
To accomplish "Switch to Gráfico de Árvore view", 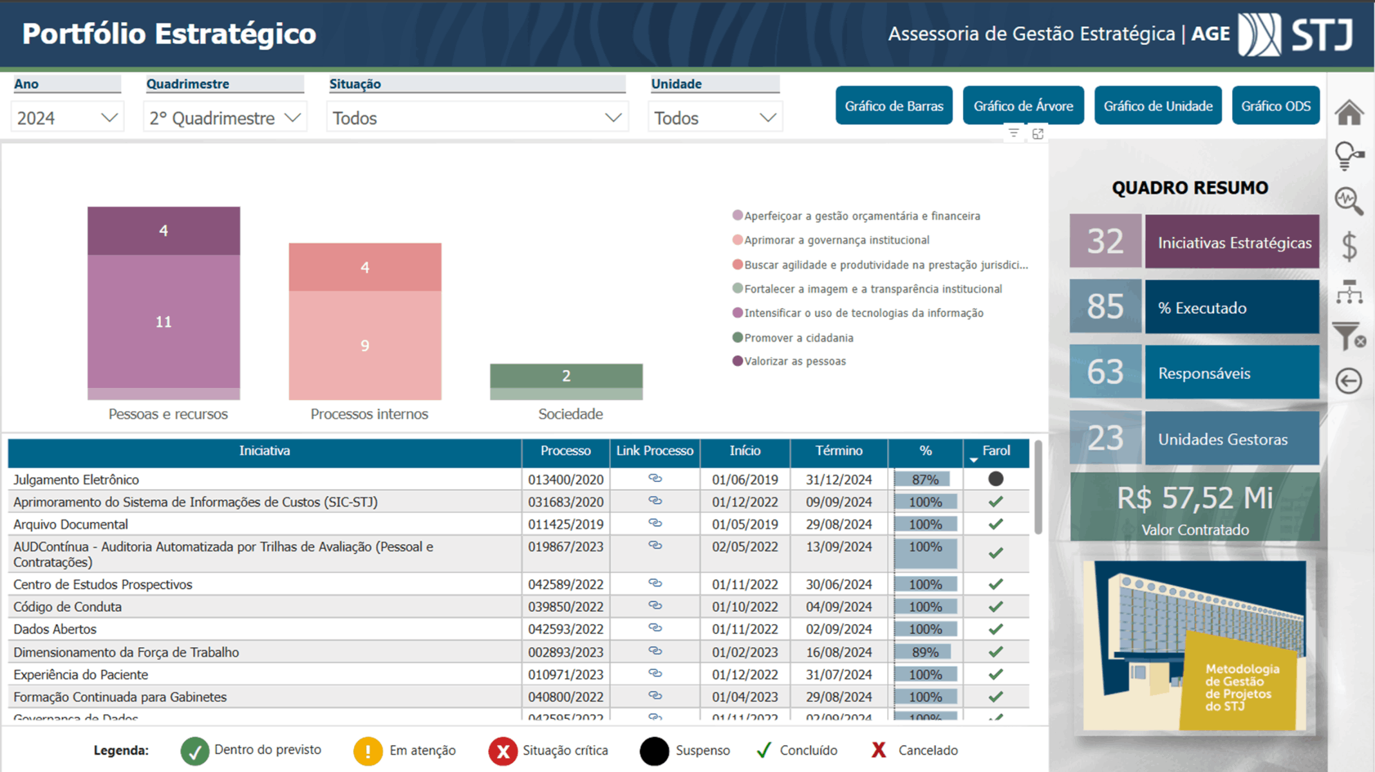I will 1023,106.
